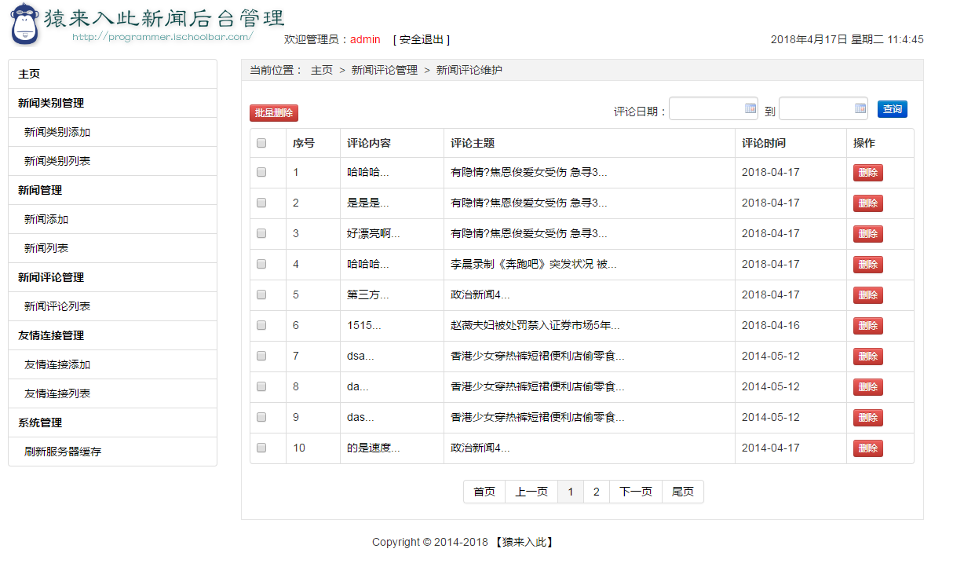Viewport: 953px width, 567px height.
Task: Open calendar icon in end date field
Action: point(860,108)
